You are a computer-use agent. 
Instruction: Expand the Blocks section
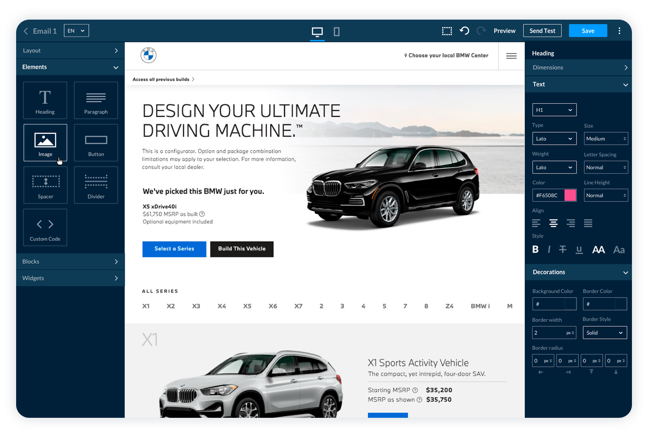70,262
